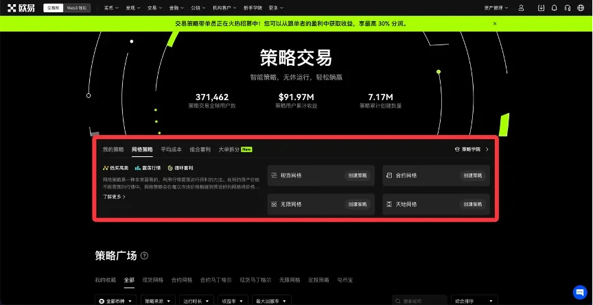This screenshot has height=305, width=593.
Task: Open the chat bubble widget
Action: click(x=578, y=291)
